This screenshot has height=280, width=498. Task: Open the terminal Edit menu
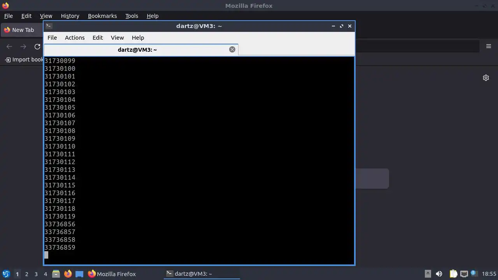[98, 38]
